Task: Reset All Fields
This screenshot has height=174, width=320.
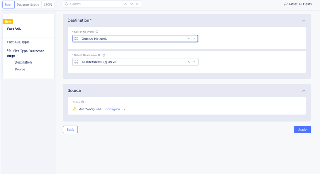Action: tap(298, 4)
